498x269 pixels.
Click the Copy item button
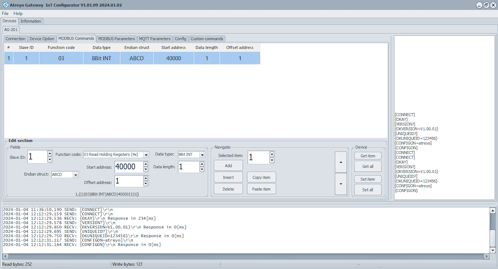261,177
